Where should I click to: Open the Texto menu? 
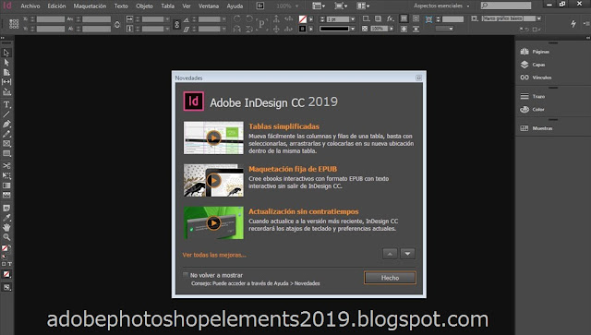click(121, 6)
